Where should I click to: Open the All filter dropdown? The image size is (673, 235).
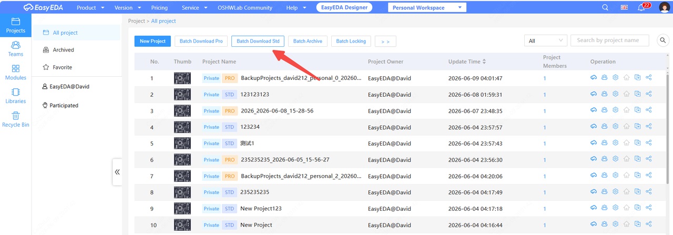click(x=546, y=40)
